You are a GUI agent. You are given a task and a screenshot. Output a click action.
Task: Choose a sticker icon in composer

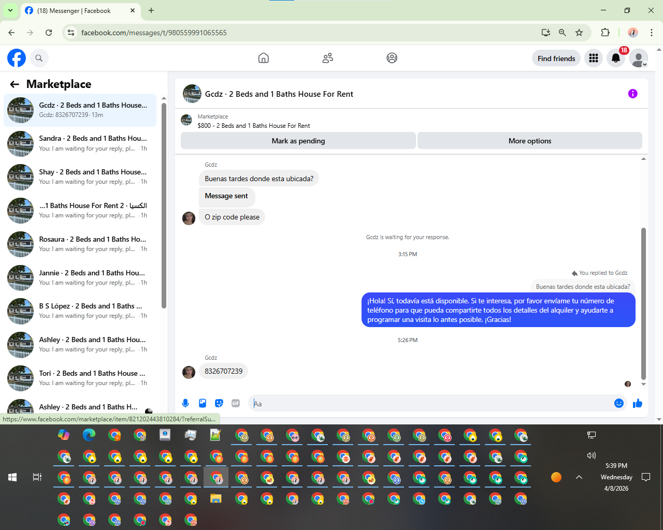(x=219, y=403)
